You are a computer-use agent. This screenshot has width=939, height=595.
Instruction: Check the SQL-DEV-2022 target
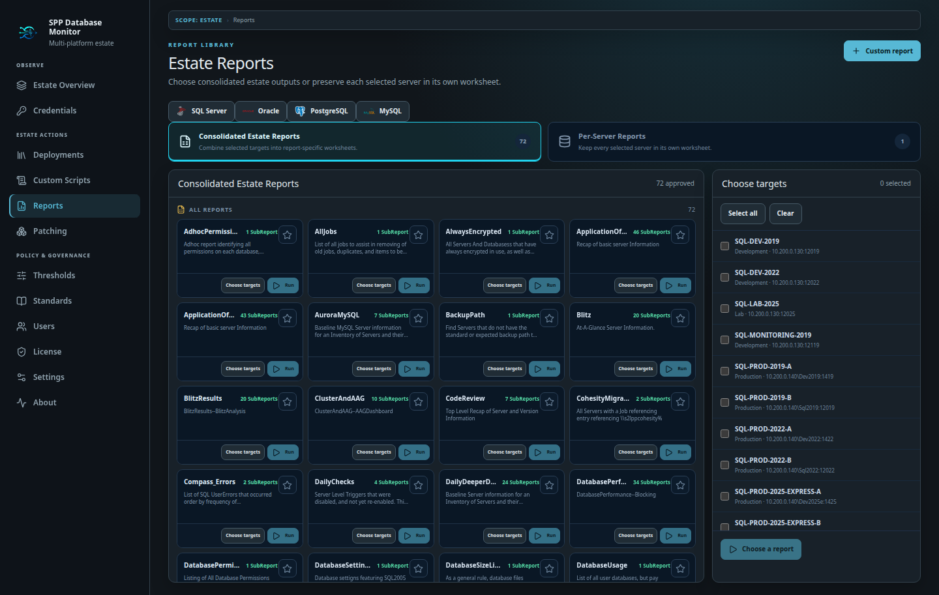(x=724, y=278)
